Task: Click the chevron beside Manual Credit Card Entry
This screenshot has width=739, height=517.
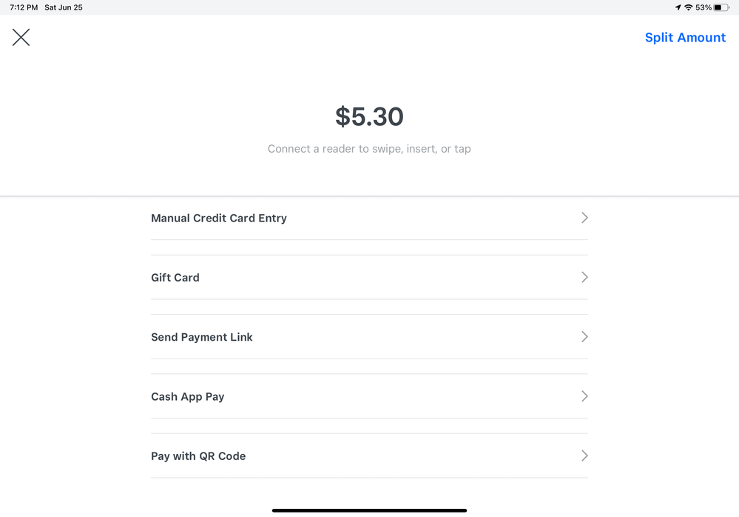Action: (x=584, y=218)
